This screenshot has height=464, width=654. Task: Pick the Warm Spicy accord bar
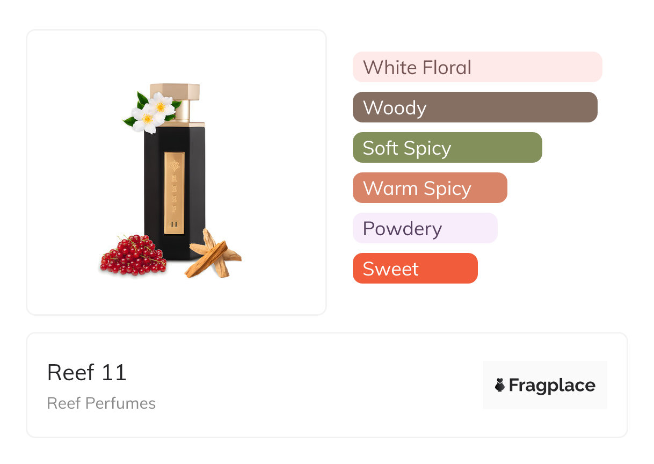pyautogui.click(x=430, y=188)
